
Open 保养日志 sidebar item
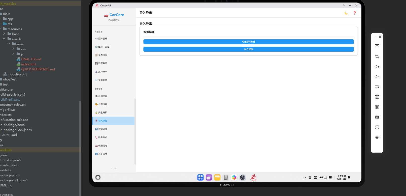(x=113, y=55)
